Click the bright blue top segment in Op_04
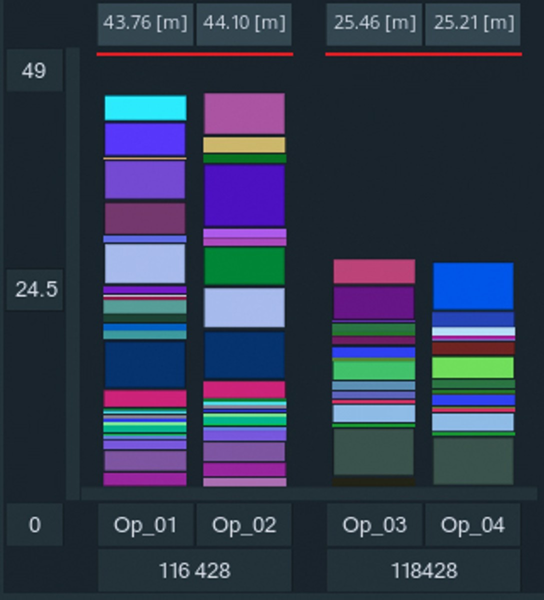 click(x=473, y=286)
